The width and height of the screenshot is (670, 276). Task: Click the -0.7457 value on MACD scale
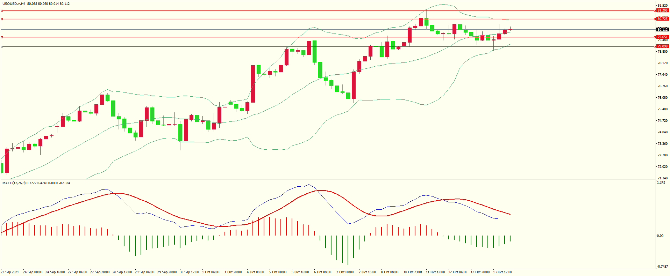(662, 267)
